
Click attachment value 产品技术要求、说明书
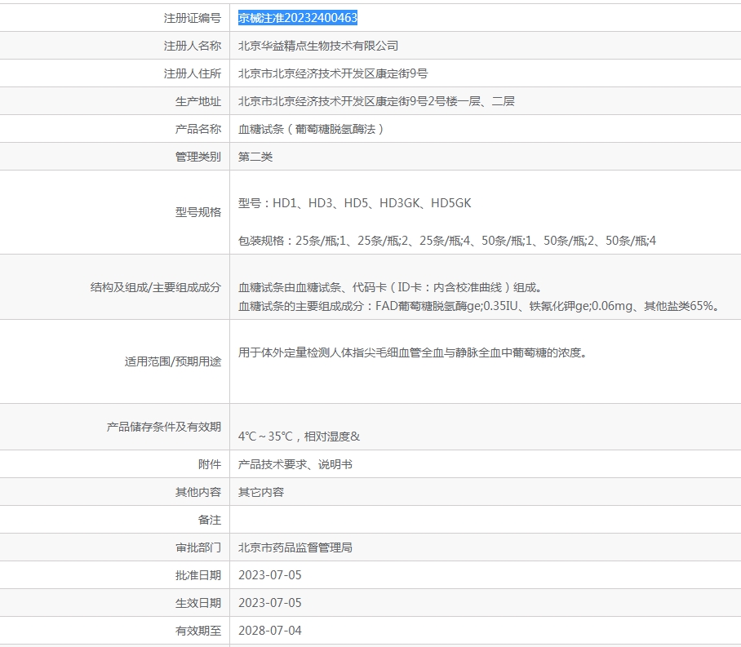click(x=295, y=464)
